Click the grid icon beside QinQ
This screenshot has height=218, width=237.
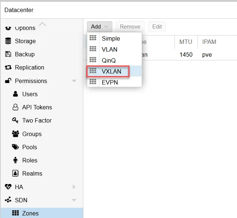coord(93,60)
